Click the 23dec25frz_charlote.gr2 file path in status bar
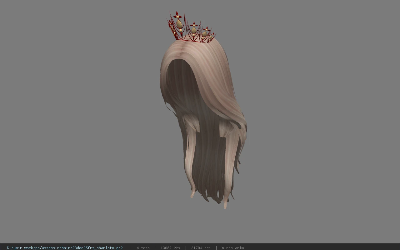The image size is (400, 250). (65, 248)
